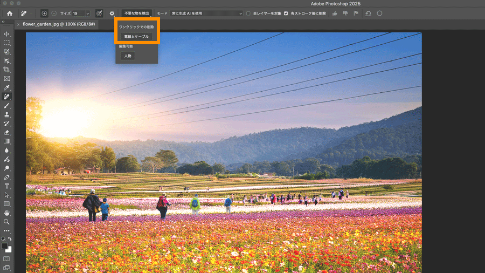Select the Gradient tool
This screenshot has width=485, height=273.
point(6,141)
